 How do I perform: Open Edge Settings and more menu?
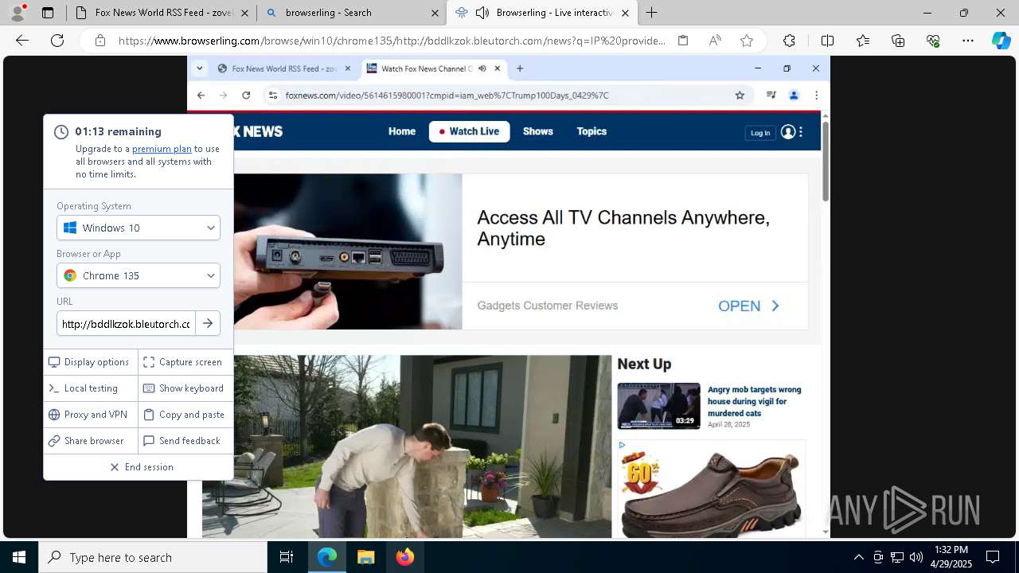pos(968,41)
